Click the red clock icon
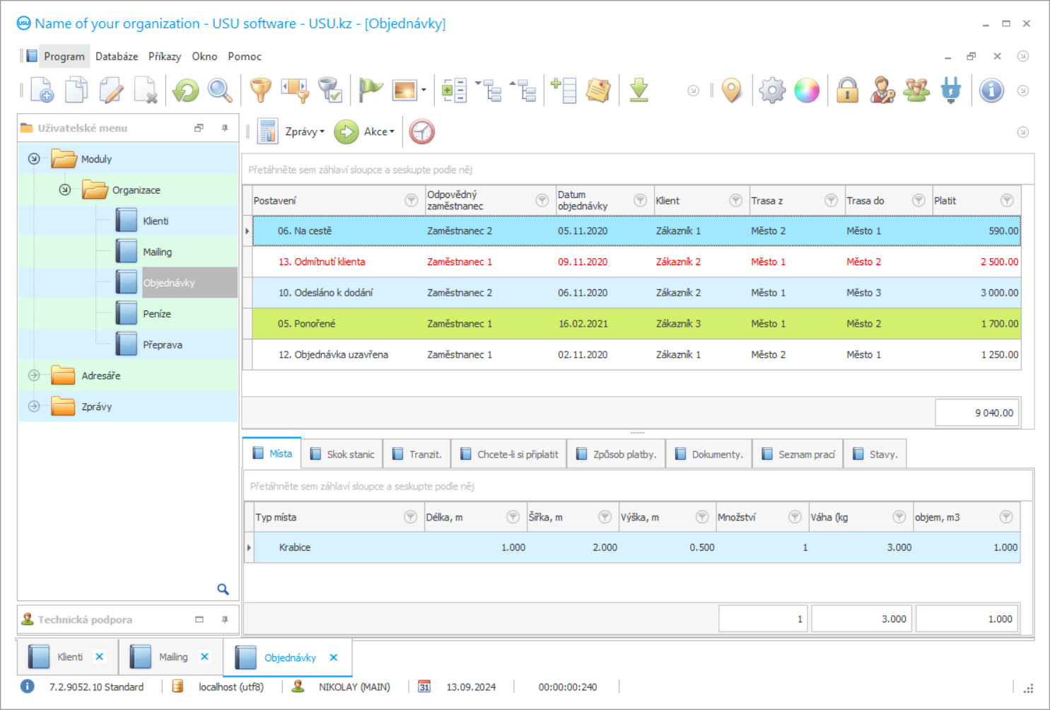Screen dimensions: 1050x710 coord(421,132)
